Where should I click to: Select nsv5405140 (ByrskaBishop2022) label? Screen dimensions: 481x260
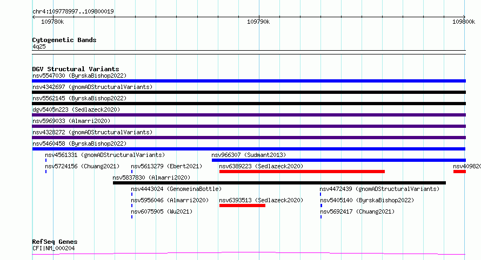[367, 200]
